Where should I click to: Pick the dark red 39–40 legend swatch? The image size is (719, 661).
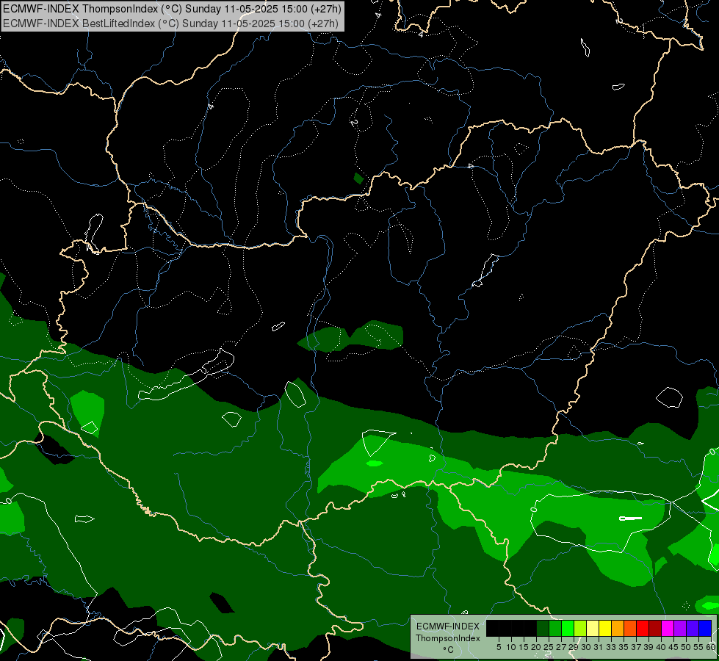coord(655,628)
